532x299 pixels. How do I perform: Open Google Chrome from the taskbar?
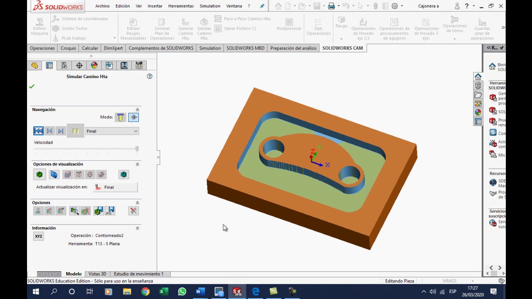click(x=145, y=292)
